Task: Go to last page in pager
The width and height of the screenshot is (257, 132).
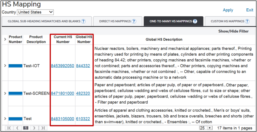Action: pos(43,128)
